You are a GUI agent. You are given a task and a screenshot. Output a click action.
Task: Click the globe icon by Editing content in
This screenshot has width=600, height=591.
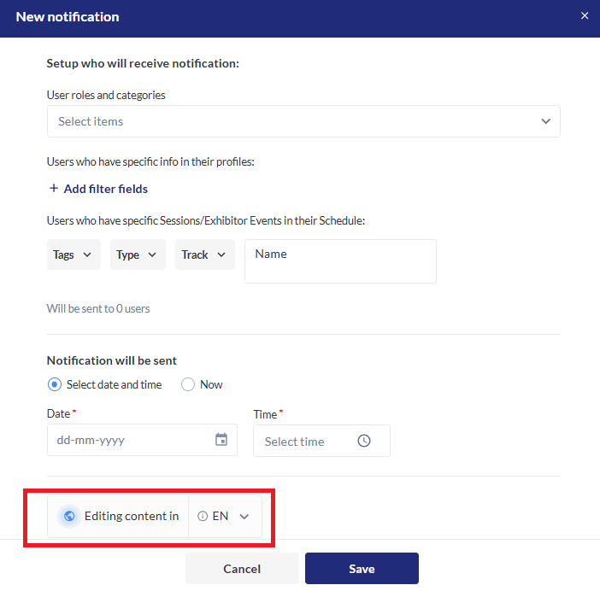tap(69, 516)
